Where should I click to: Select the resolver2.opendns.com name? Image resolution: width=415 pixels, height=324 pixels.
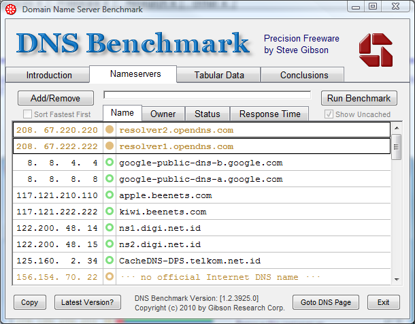point(176,130)
